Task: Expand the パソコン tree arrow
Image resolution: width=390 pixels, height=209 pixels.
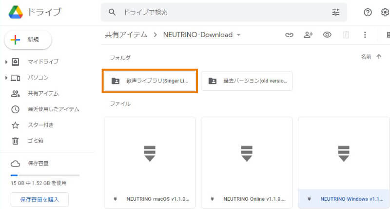Action: (x=6, y=78)
